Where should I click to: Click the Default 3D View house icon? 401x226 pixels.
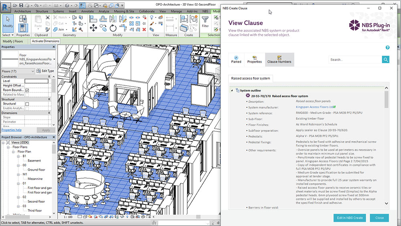[x=67, y=5]
